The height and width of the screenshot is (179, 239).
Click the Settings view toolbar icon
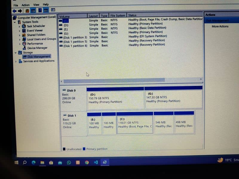(53, 10)
